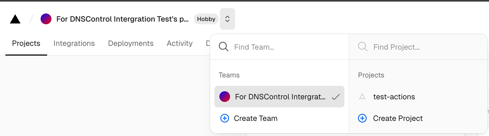Click the Hobby plan badge
Screen dimensions: 489x136
[x=206, y=19]
